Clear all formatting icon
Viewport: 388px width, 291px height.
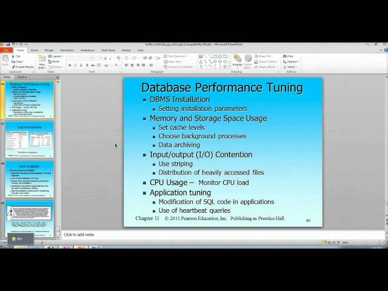[119, 58]
